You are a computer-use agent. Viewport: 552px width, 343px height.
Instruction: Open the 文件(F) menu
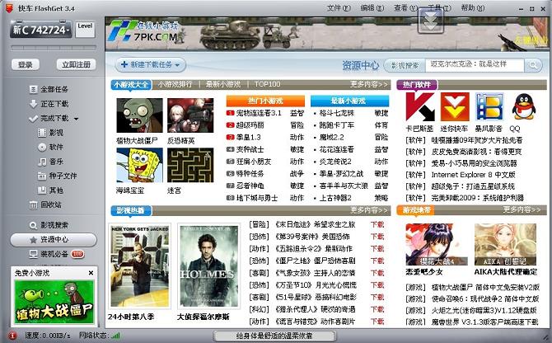(x=339, y=8)
